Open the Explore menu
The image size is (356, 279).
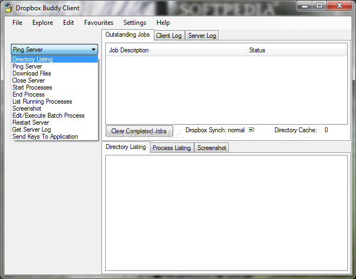pos(43,23)
